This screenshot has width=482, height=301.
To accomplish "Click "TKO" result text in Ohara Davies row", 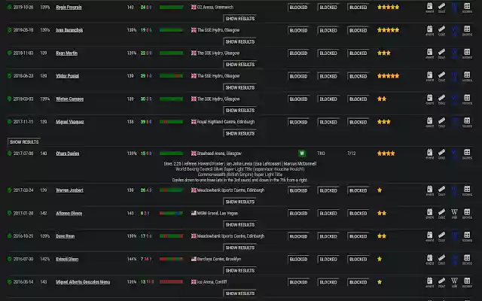I will 321,154.
